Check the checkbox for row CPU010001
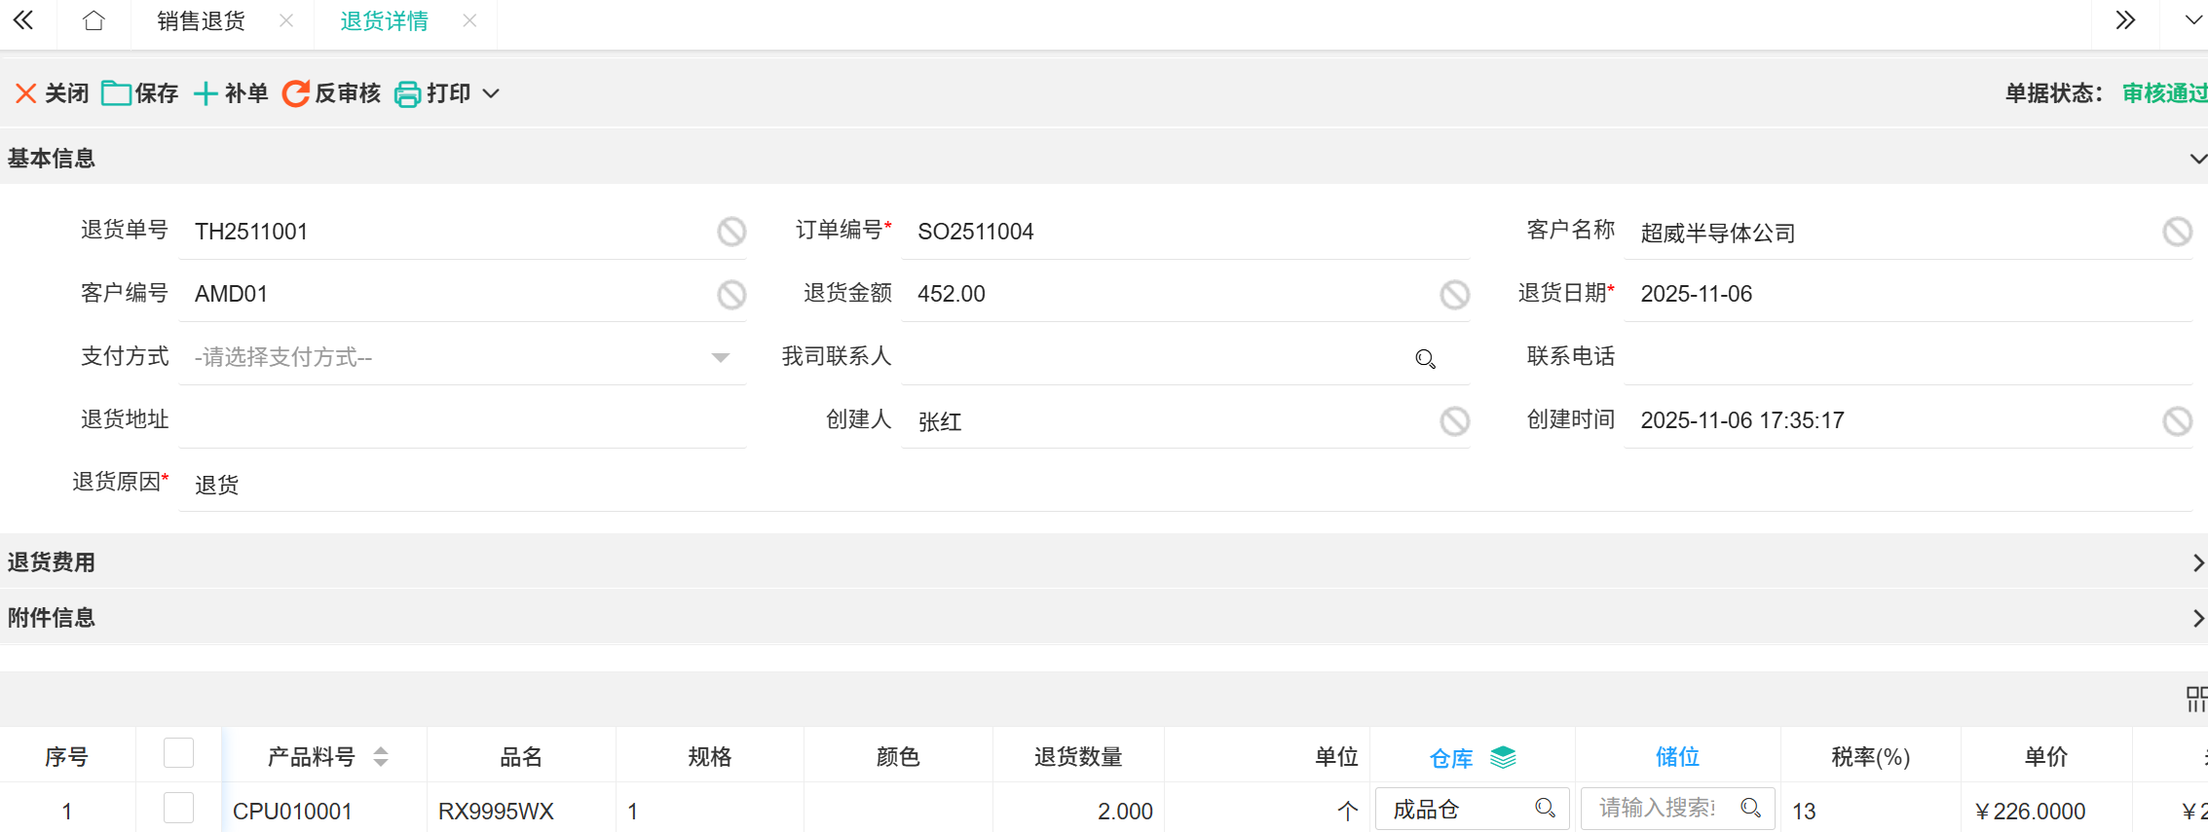 tap(178, 809)
